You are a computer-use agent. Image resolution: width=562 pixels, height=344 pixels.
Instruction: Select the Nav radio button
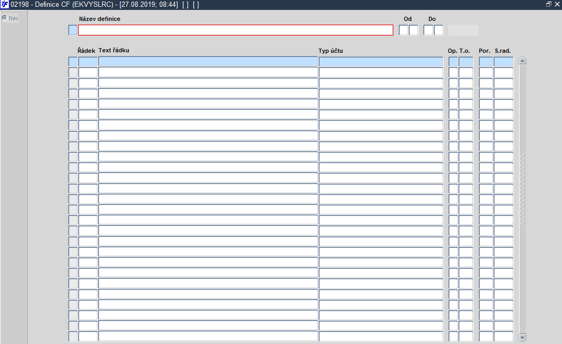pyautogui.click(x=5, y=18)
